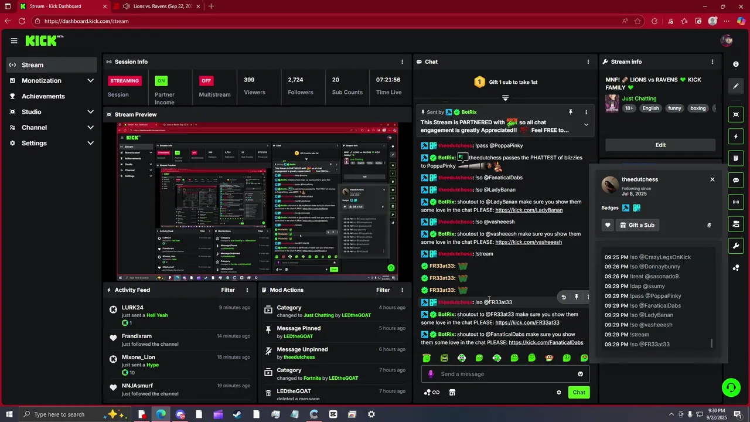Open Steam from the taskbar

point(237,414)
